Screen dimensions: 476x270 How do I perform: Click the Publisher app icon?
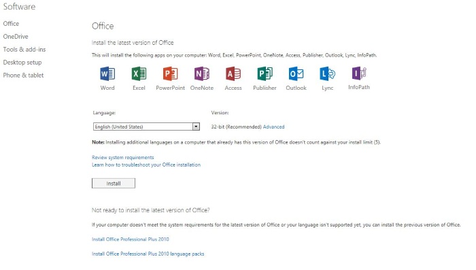pyautogui.click(x=265, y=73)
